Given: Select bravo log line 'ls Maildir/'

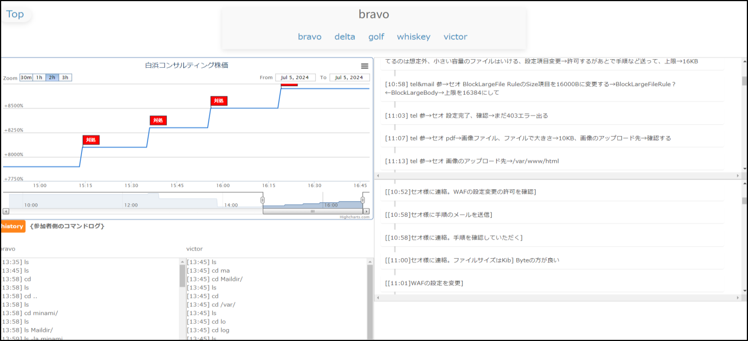Looking at the screenshot, I should [27, 330].
